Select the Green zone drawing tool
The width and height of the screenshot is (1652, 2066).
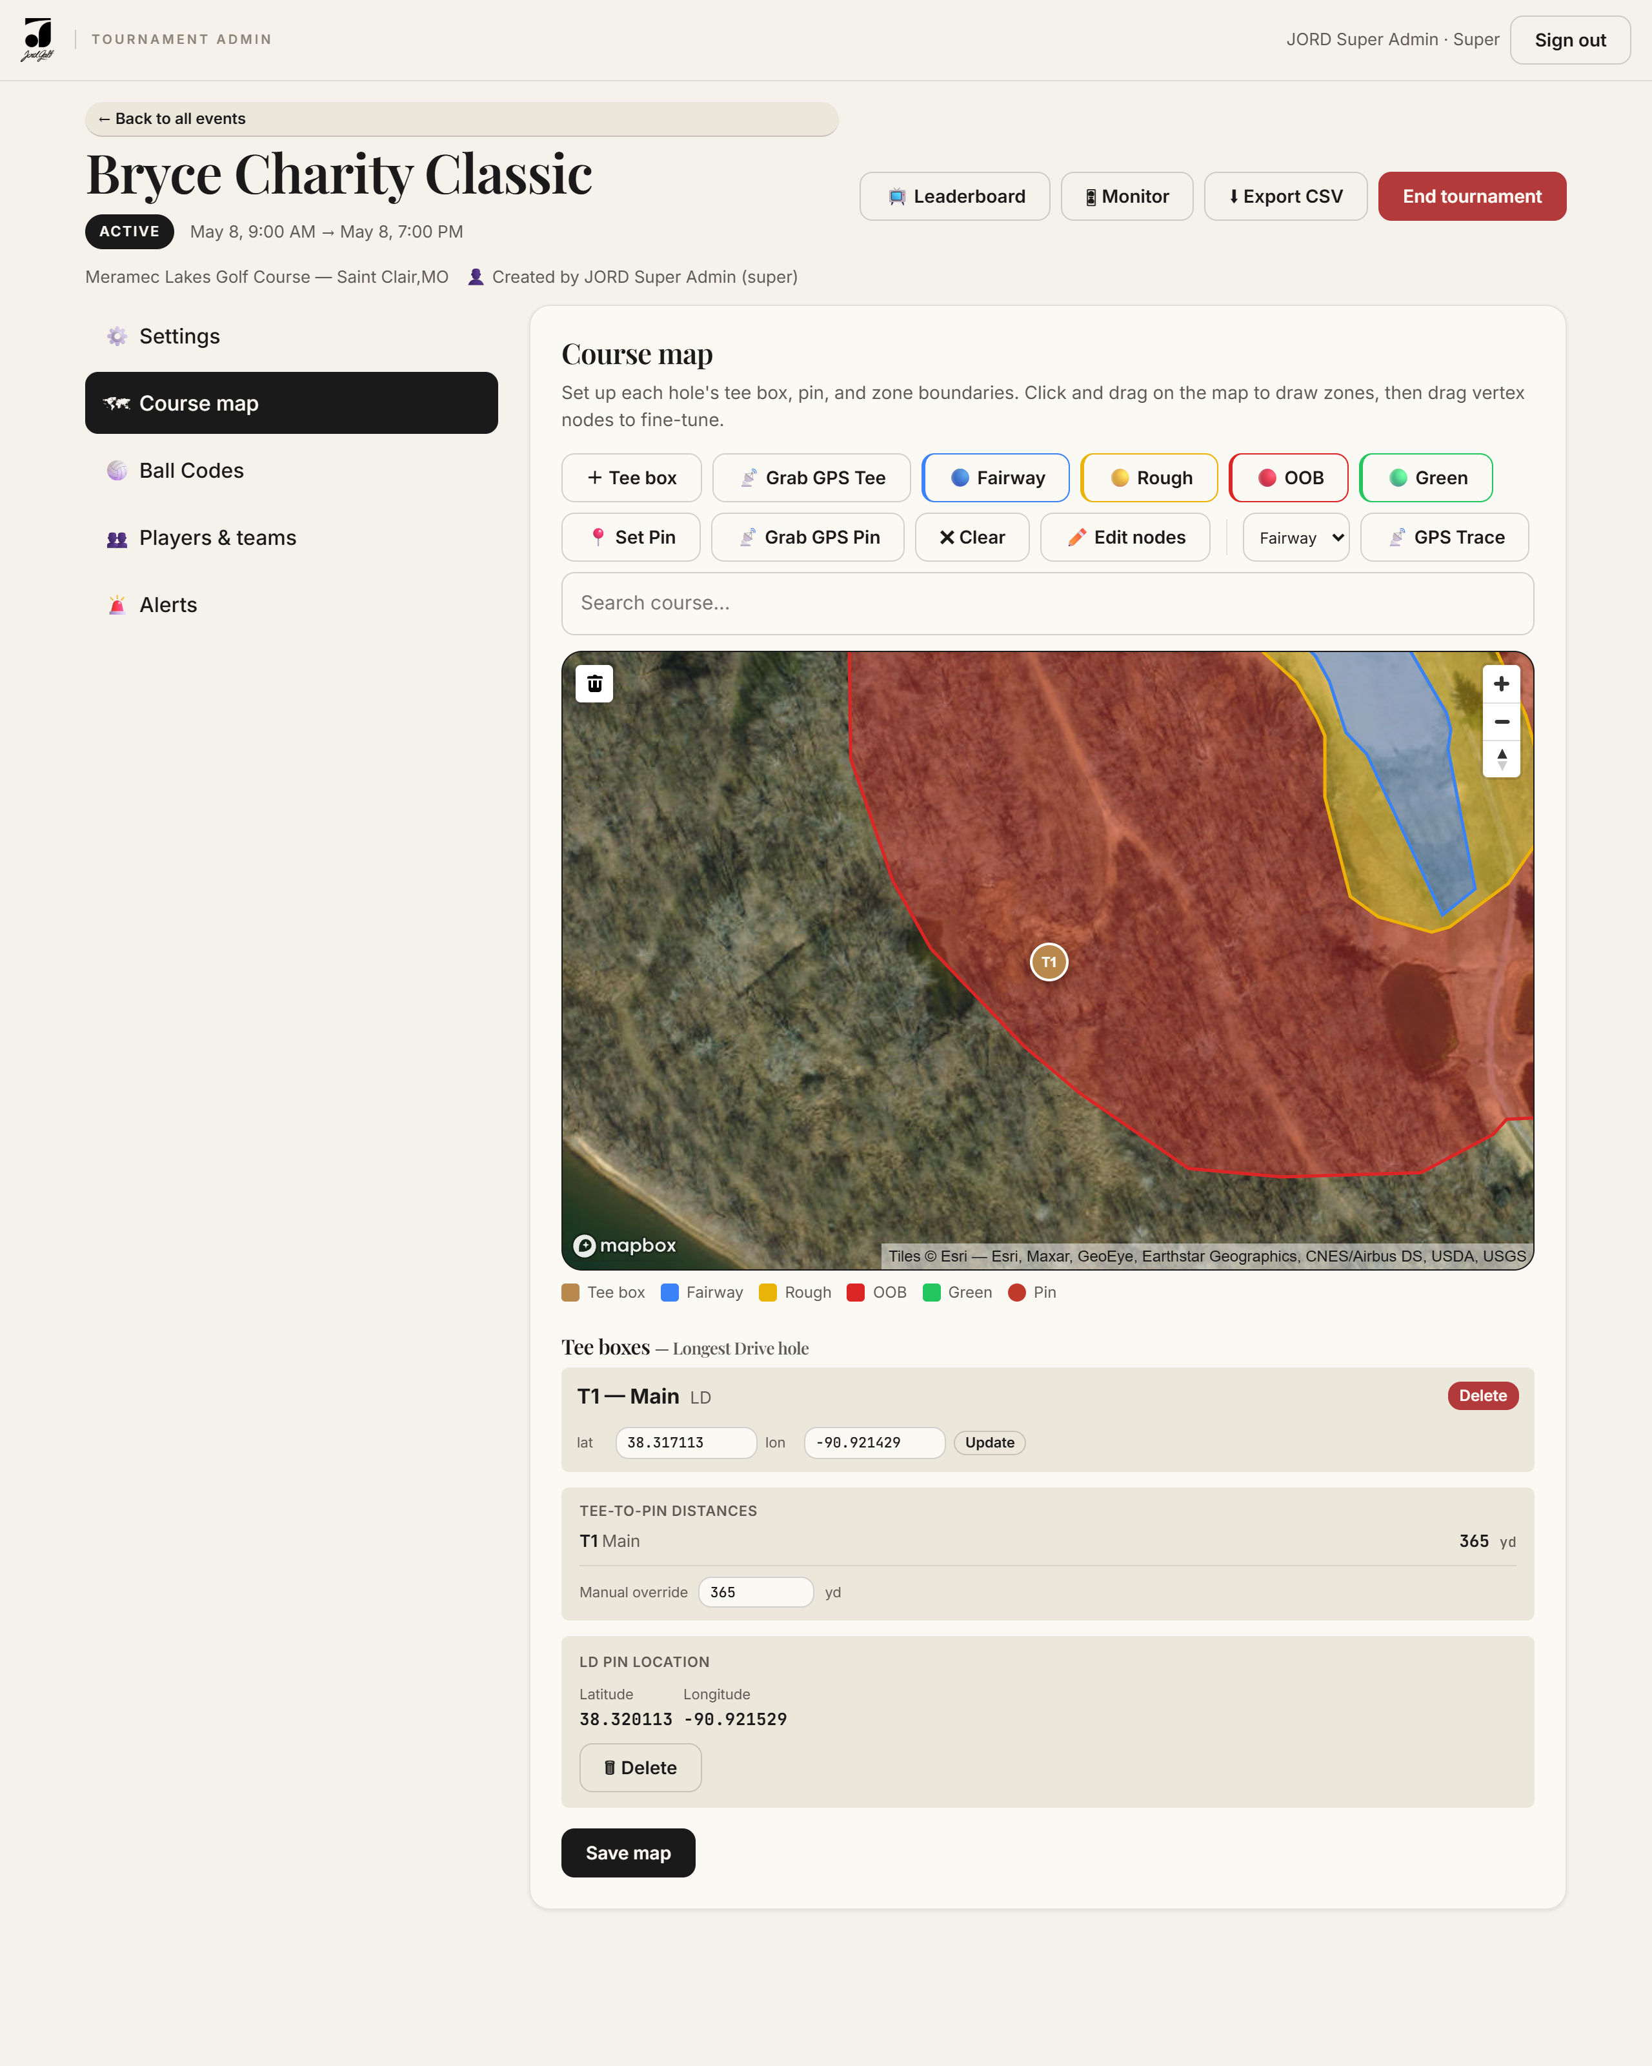(x=1425, y=477)
